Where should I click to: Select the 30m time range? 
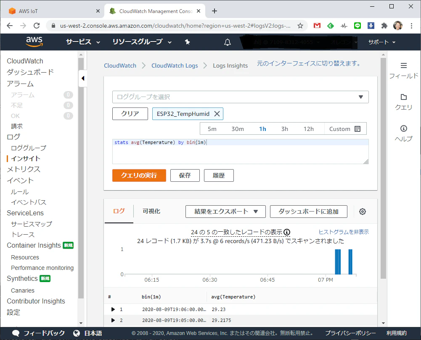tap(238, 129)
